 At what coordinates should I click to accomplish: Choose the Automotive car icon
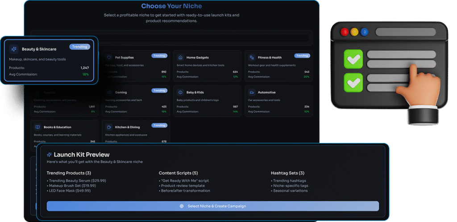252,93
